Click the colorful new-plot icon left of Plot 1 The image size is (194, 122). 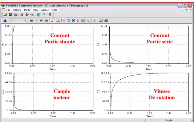pyautogui.click(x=5, y=21)
